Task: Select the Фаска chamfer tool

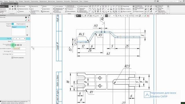Action: point(44,6)
